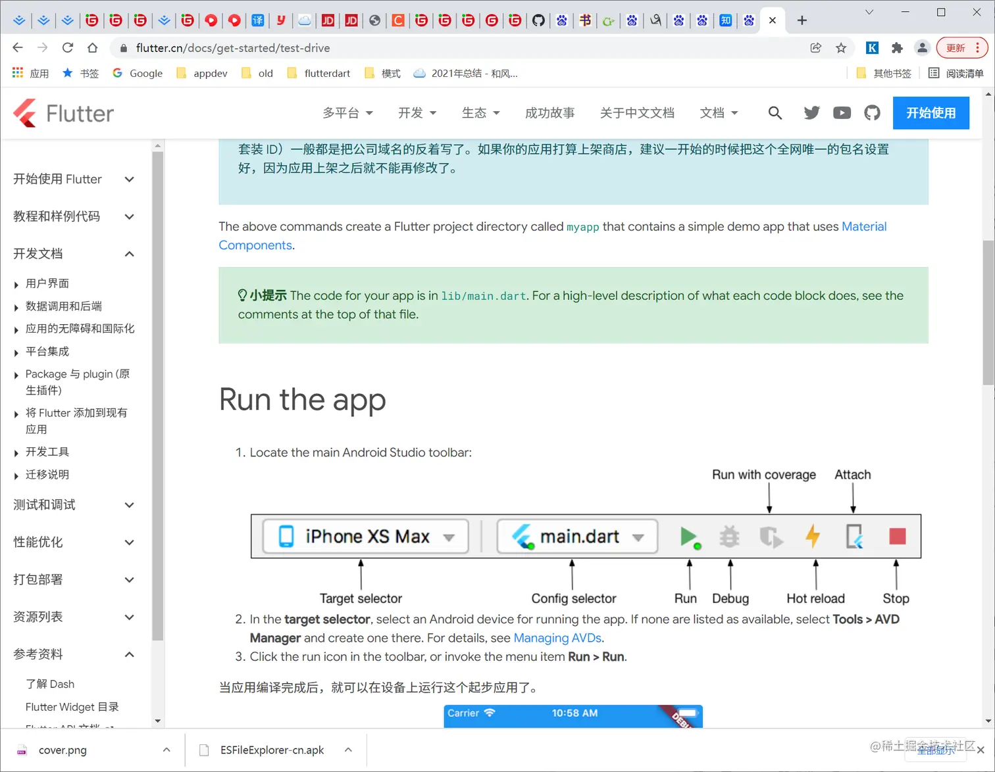Open the Twitter icon link
Screen dimensions: 995x772
point(811,113)
